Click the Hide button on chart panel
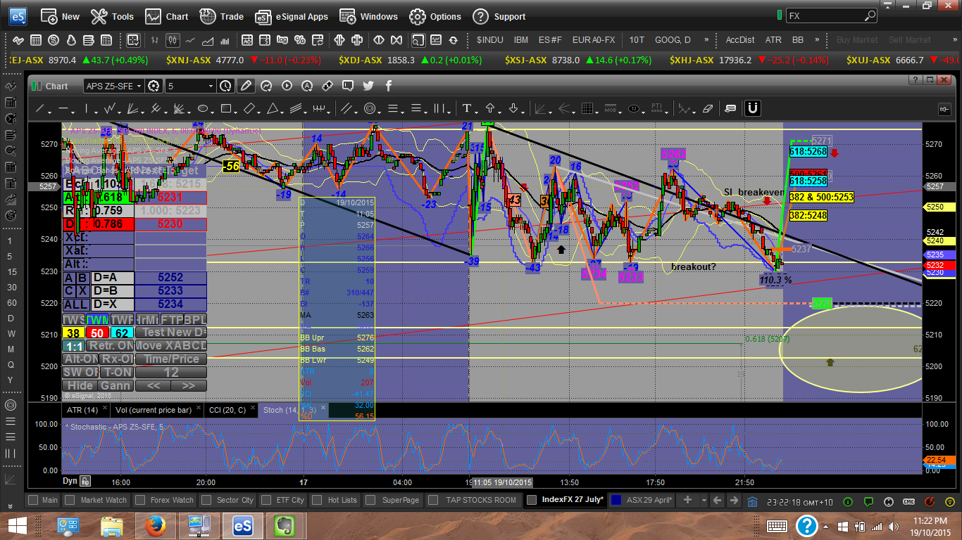962x540 pixels. 80,386
